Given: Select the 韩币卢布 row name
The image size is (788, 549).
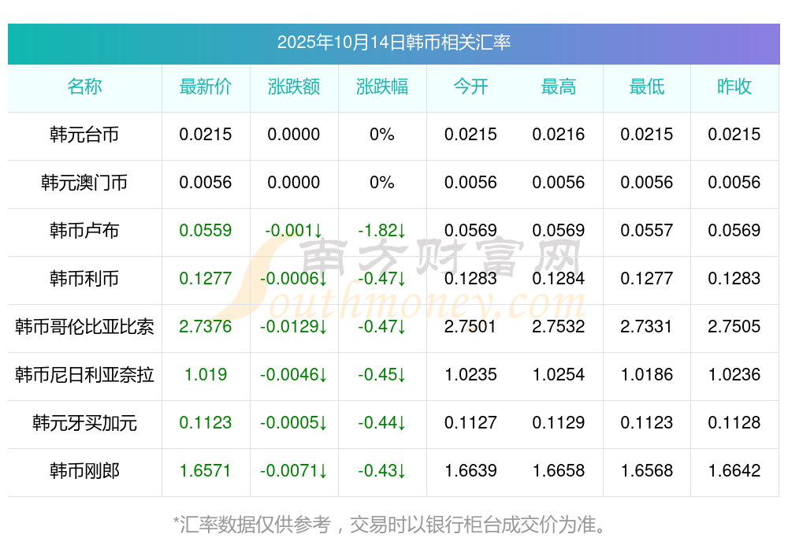Looking at the screenshot, I should click(84, 231).
